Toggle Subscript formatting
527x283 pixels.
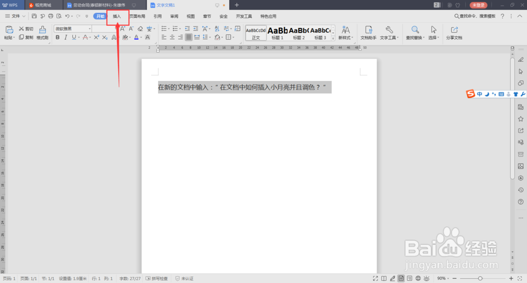click(105, 37)
